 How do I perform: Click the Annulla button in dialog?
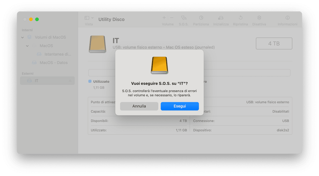(139, 106)
